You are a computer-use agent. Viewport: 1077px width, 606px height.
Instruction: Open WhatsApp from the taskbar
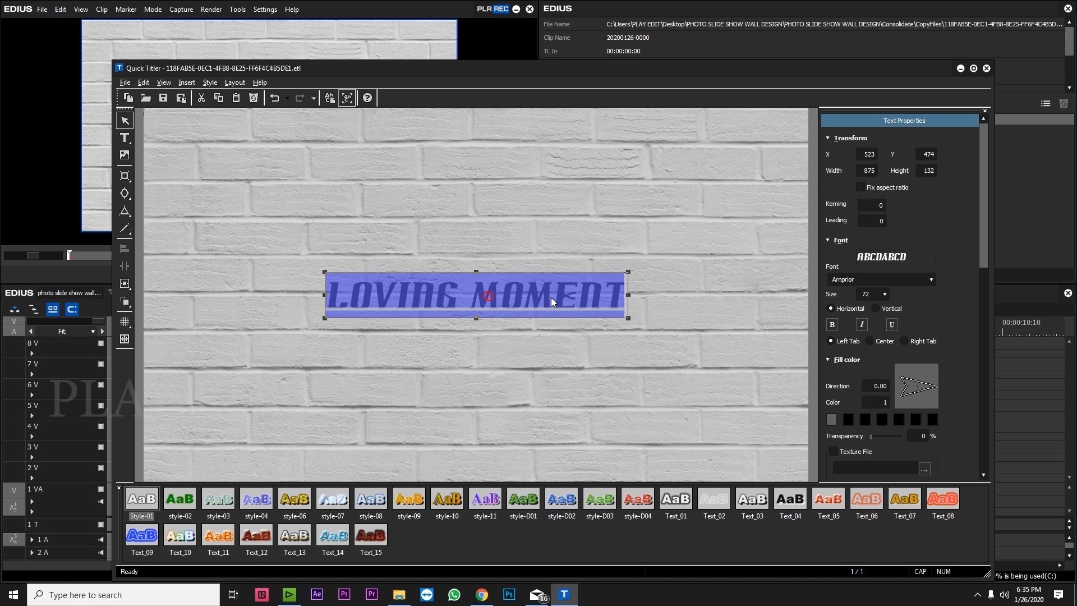pos(454,595)
